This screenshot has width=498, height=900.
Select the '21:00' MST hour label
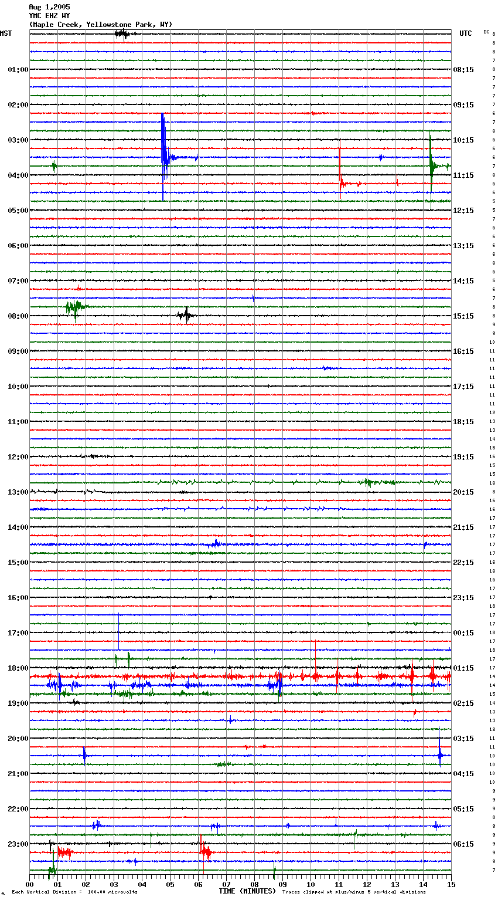coord(18,774)
